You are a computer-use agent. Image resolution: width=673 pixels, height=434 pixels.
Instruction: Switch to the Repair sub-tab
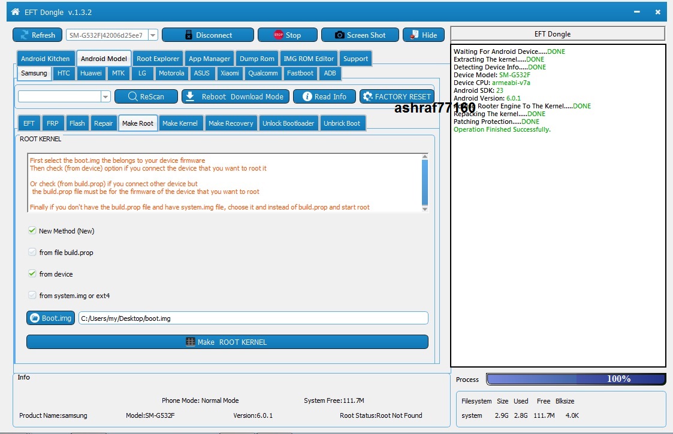tap(104, 123)
